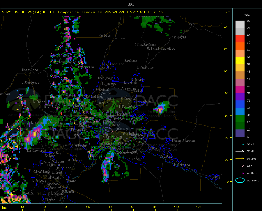Click the yellow 51 dBZ legend swatch
Image resolution: width=262 pixels, height=211 pixels.
(240, 61)
